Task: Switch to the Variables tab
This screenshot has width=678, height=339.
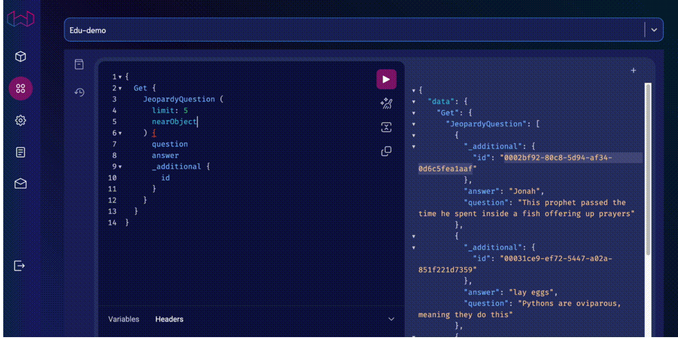Action: point(124,319)
